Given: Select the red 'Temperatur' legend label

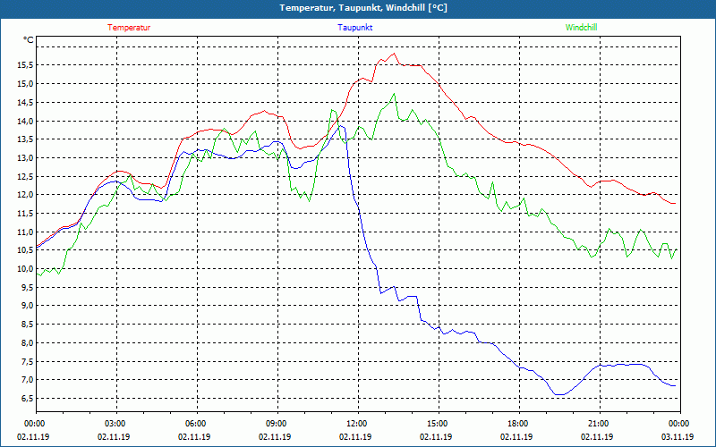Looking at the screenshot, I should 129,28.
